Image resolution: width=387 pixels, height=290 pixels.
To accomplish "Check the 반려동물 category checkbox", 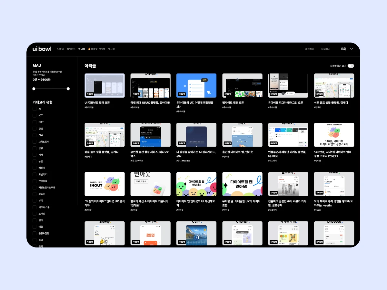I will tap(35, 181).
